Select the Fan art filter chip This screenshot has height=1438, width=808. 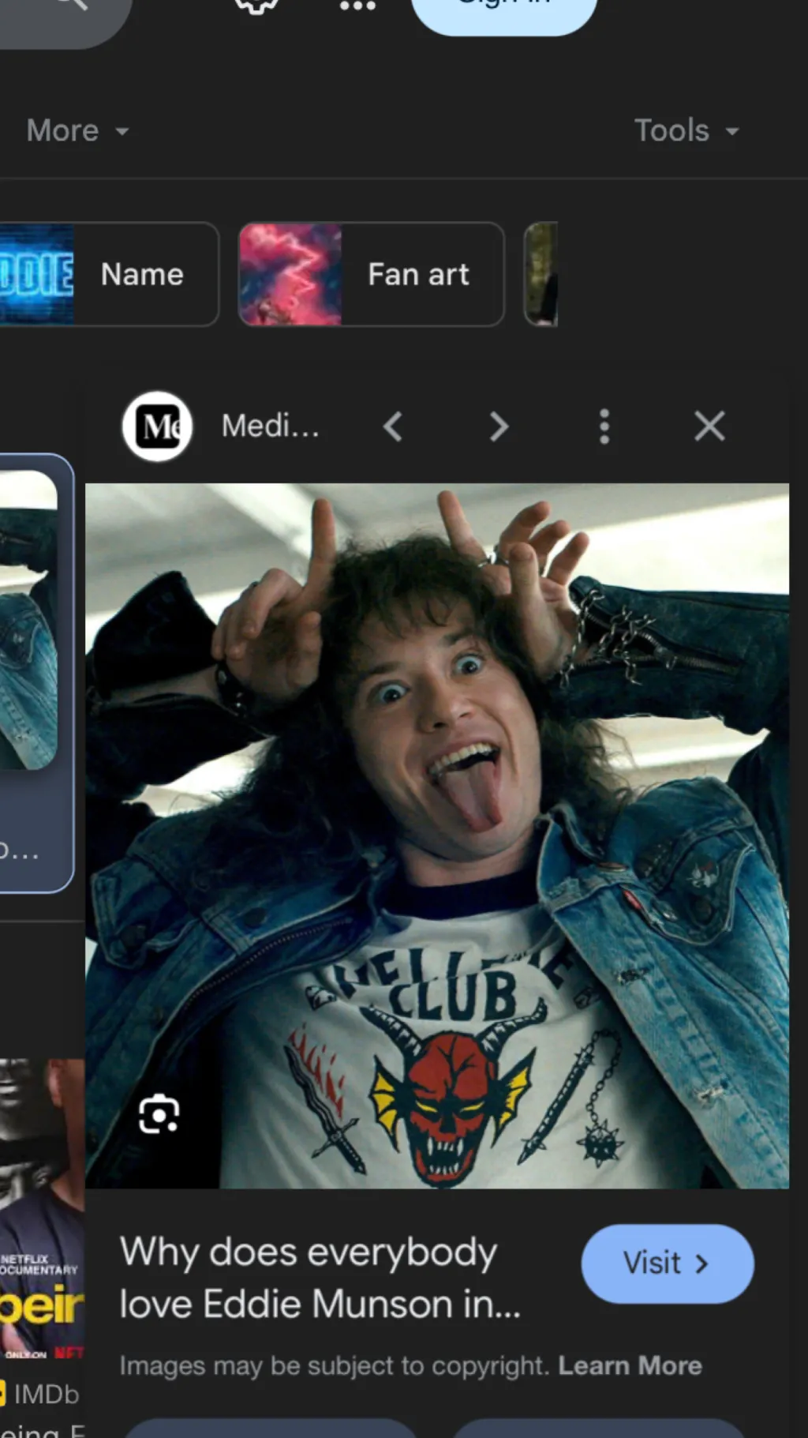(371, 275)
